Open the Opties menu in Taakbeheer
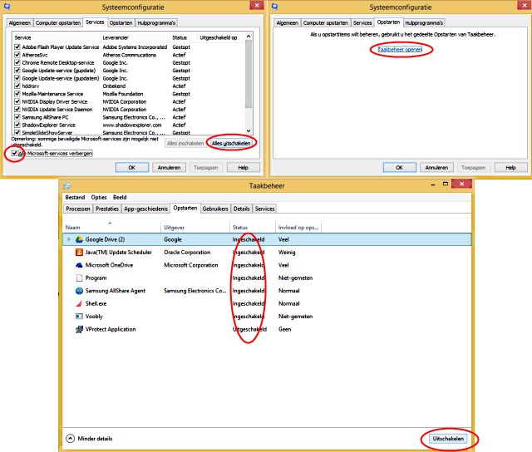The height and width of the screenshot is (452, 532). tap(99, 198)
